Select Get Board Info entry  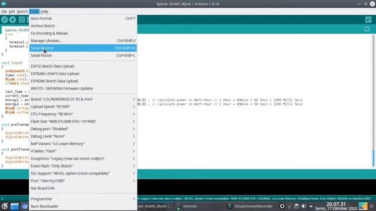pyautogui.click(x=83, y=188)
